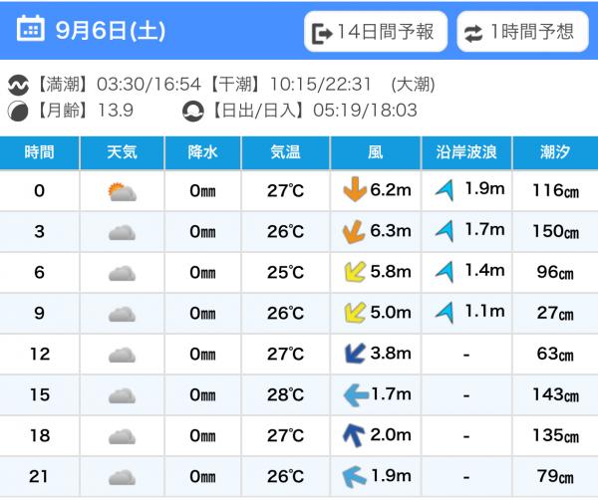Click the wave direction arrow for 1.9m
This screenshot has width=598, height=500.
click(445, 190)
